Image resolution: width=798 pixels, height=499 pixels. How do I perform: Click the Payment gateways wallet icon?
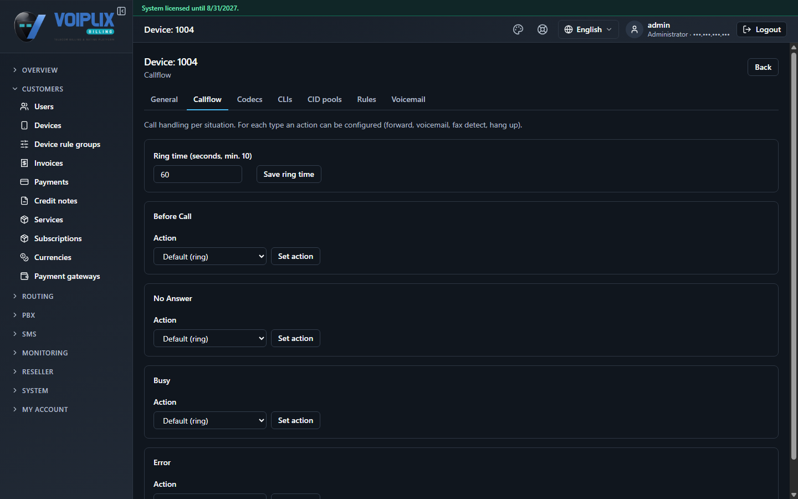coord(24,276)
